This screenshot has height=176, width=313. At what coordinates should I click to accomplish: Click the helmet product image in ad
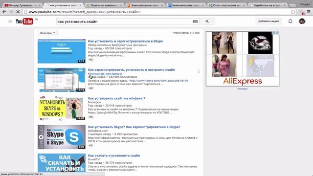260,43
